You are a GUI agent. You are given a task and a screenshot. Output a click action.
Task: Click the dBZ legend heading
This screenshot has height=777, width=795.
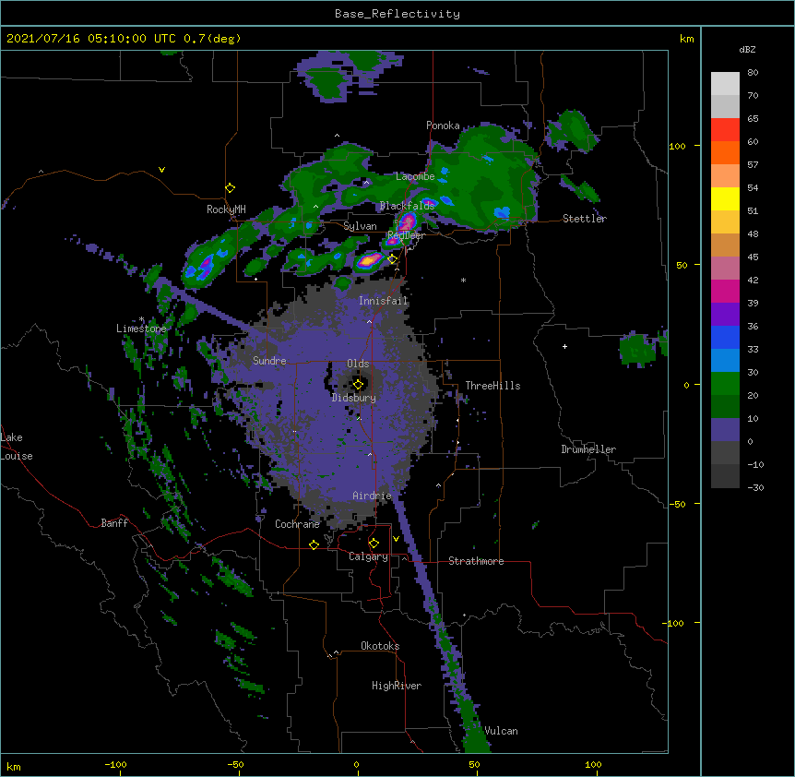click(x=747, y=49)
